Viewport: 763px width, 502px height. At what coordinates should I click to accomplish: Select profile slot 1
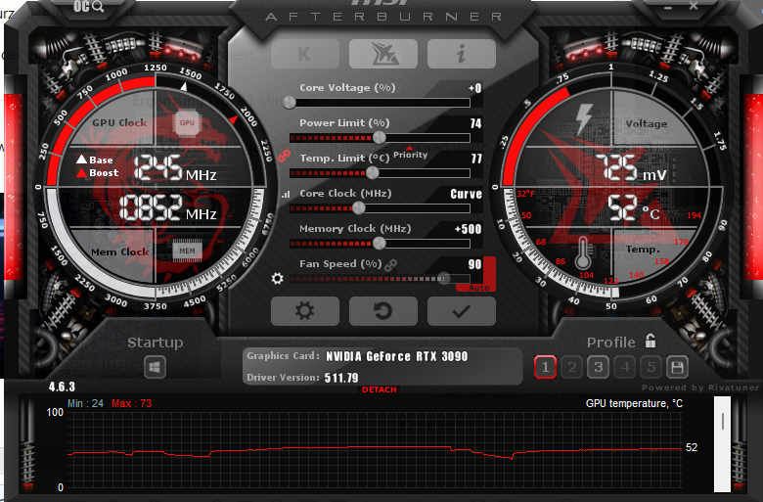tap(546, 367)
